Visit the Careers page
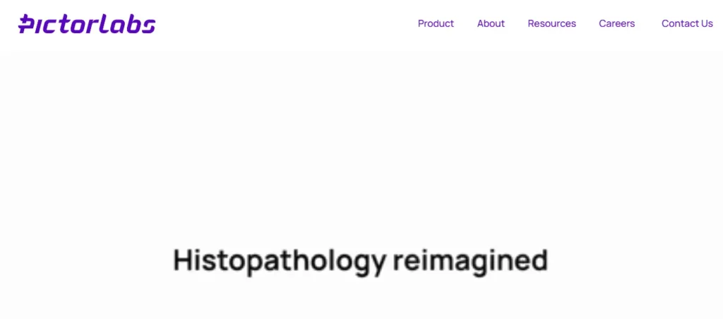723x319 pixels. 616,23
